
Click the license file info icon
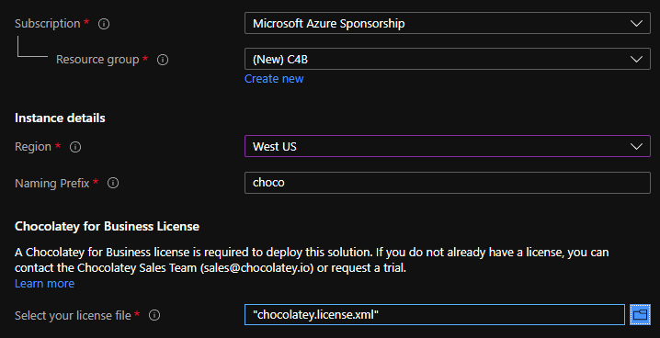[x=154, y=315]
